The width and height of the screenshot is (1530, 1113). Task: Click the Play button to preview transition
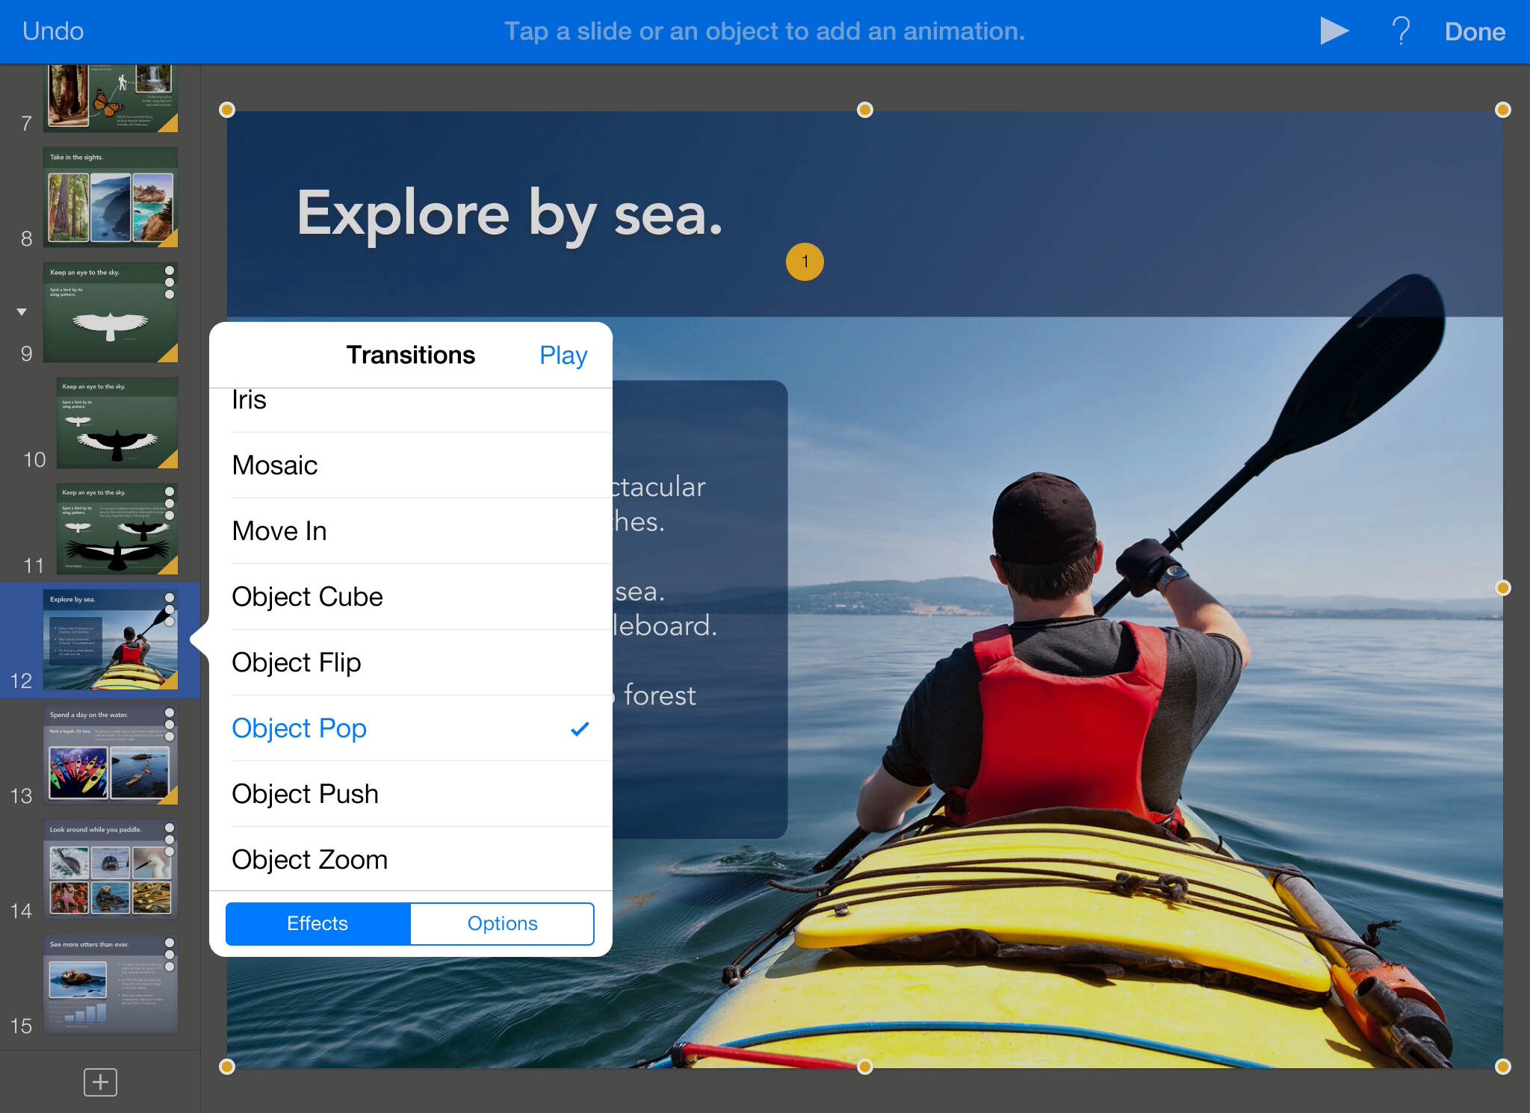pyautogui.click(x=562, y=355)
